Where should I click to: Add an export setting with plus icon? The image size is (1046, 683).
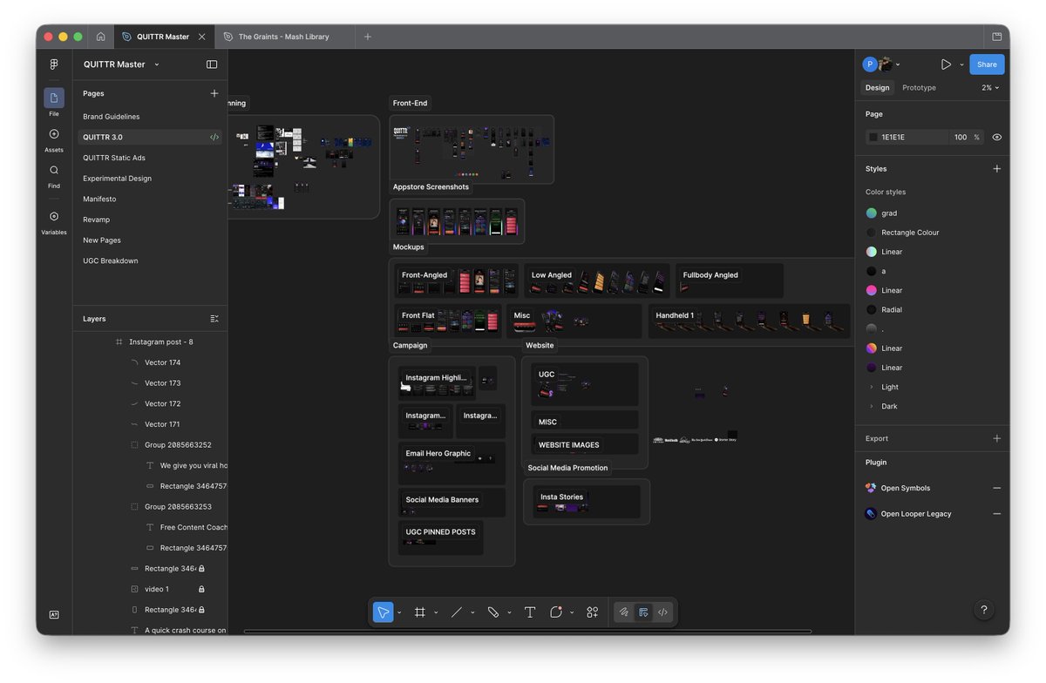[997, 438]
